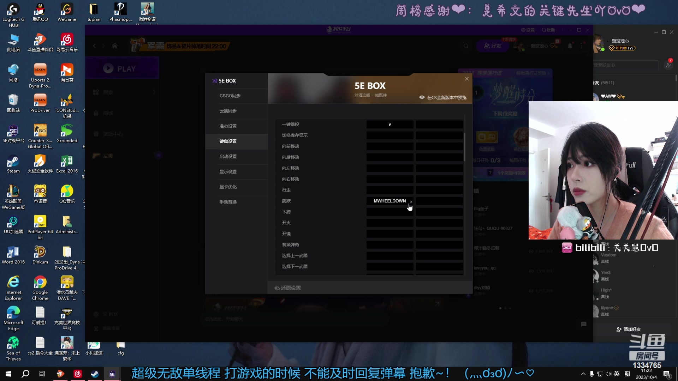Click the 一键跳投 primary key field
Image resolution: width=678 pixels, height=381 pixels.
[390, 125]
